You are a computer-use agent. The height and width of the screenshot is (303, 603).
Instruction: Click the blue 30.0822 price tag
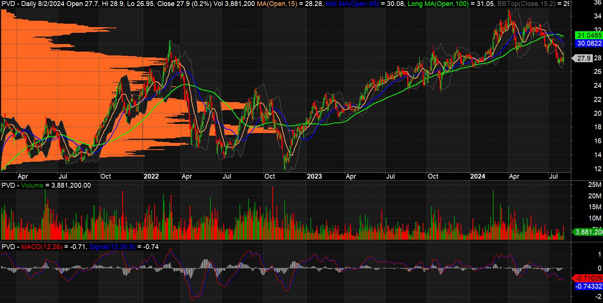tap(588, 44)
